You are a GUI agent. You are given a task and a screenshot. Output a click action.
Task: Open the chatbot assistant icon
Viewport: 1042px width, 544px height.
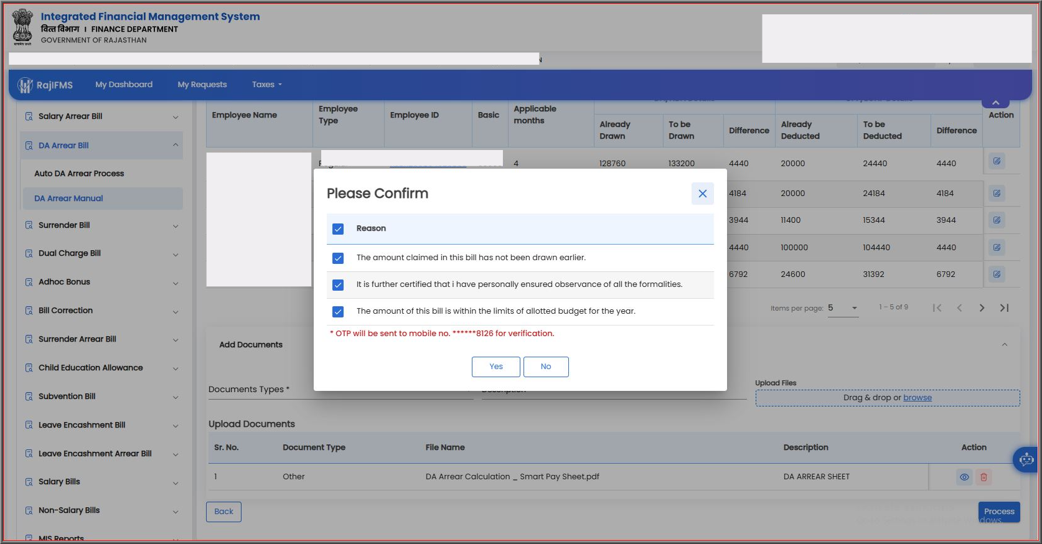click(1026, 460)
